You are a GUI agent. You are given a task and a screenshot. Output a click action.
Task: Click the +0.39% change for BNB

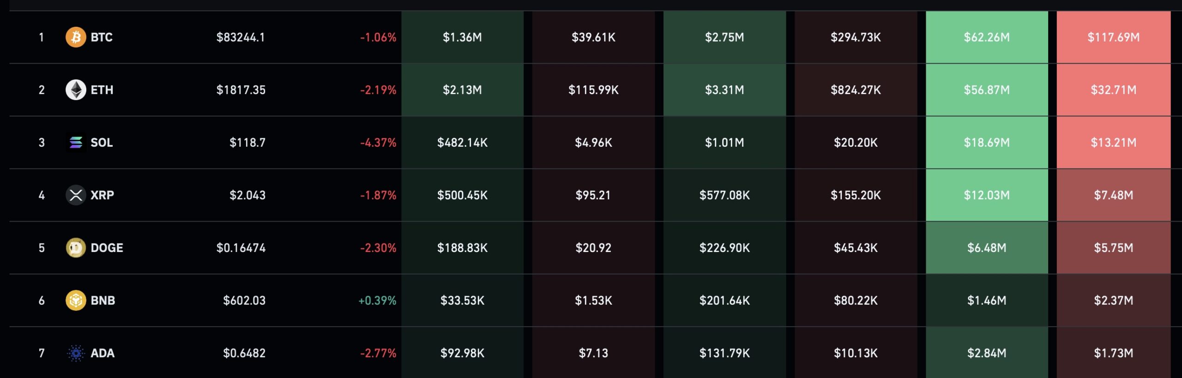377,300
